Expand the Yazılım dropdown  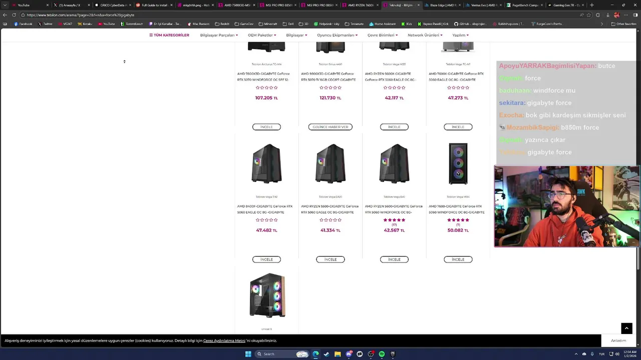pos(460,35)
